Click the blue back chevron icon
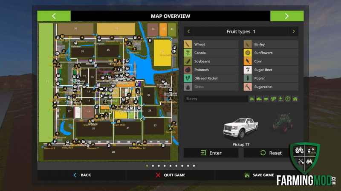This screenshot has height=191, width=341. click(75, 175)
